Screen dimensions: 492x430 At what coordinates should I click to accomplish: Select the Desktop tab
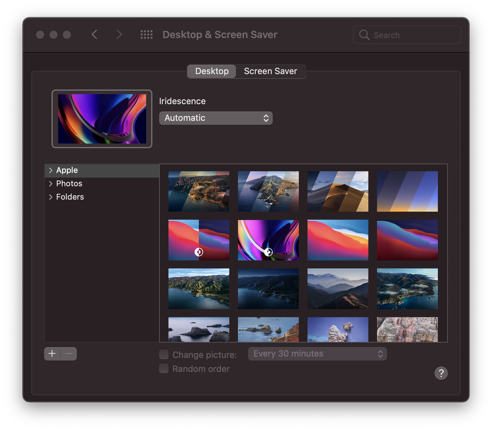(212, 71)
